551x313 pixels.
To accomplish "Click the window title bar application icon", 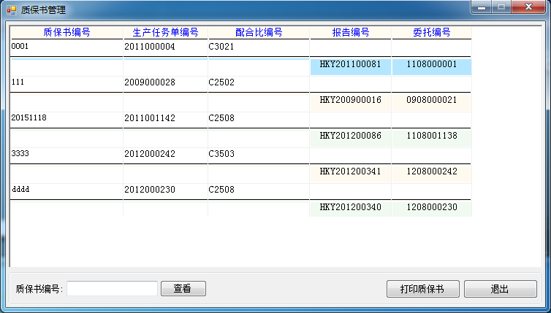I will click(x=10, y=10).
